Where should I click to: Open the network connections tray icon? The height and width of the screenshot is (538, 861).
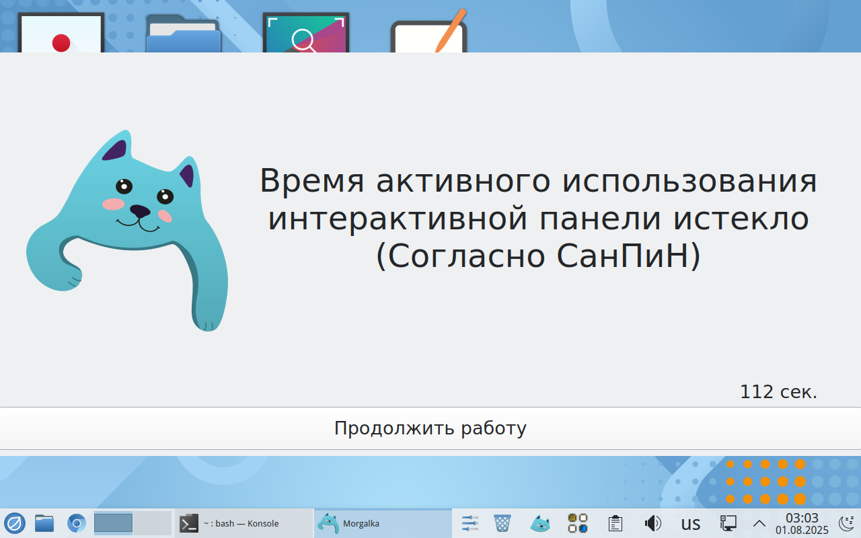pyautogui.click(x=728, y=523)
